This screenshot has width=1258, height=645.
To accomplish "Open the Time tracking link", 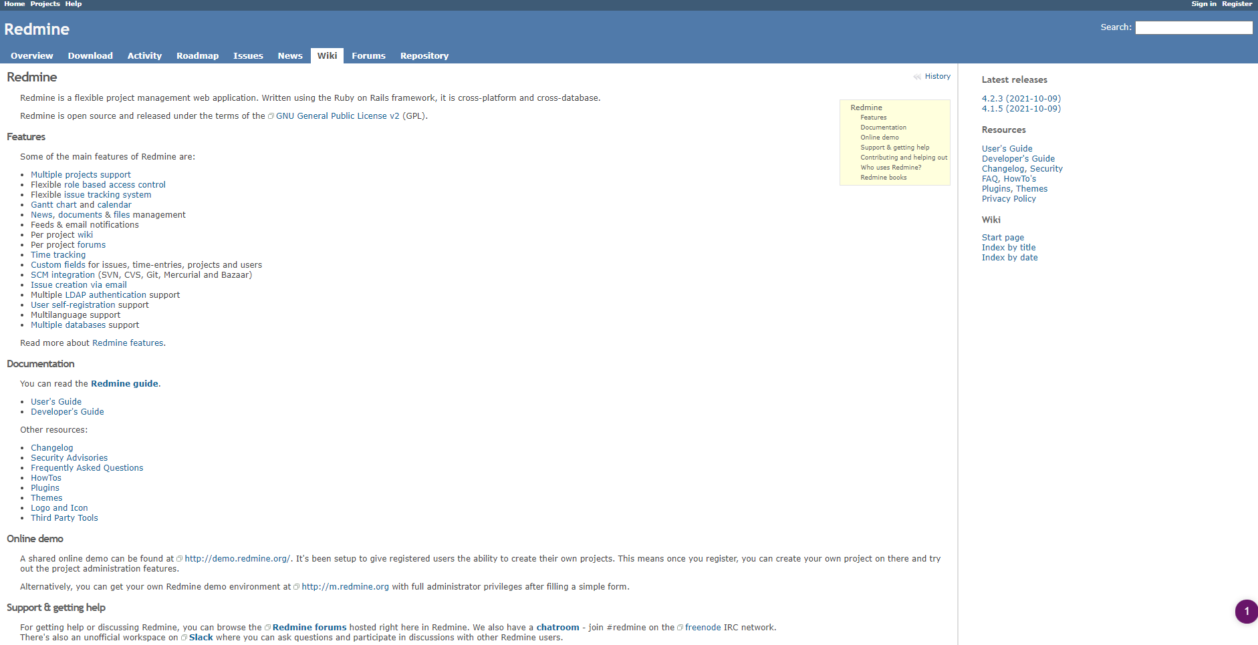I will 58,255.
